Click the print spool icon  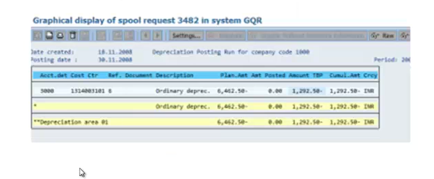point(60,36)
